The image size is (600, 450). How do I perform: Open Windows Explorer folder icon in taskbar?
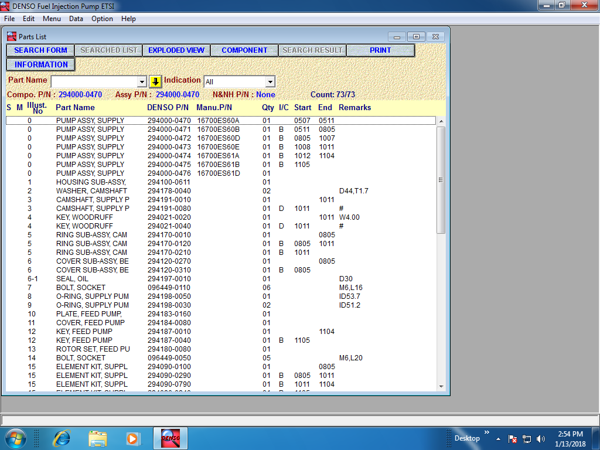tap(98, 438)
